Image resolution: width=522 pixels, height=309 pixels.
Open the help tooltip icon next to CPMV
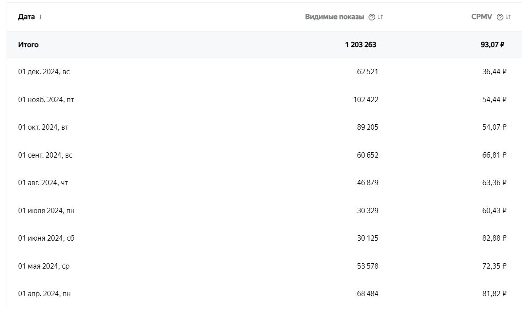500,17
